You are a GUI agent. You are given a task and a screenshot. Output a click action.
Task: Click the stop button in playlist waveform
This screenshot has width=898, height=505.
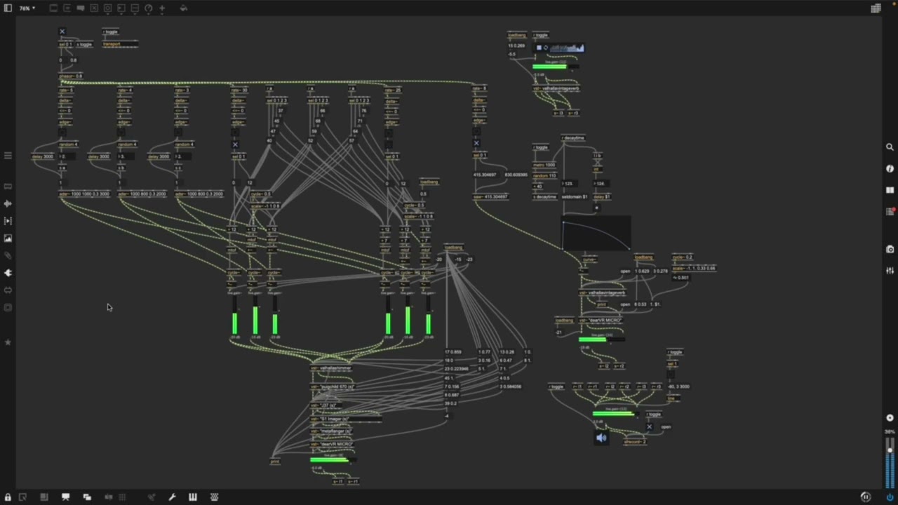point(539,48)
